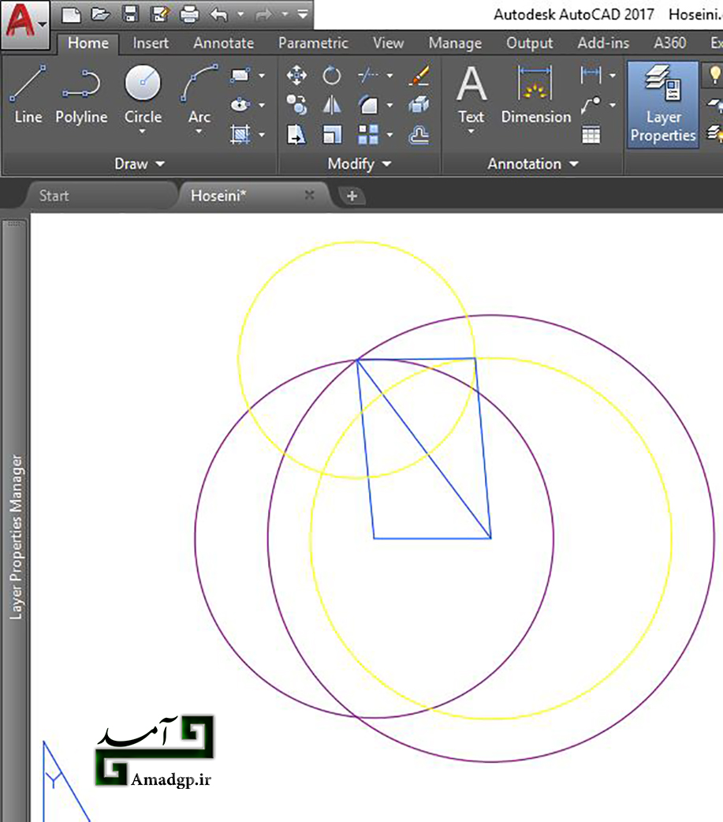Open the Text options dropdown
723x822 pixels.
coord(471,132)
